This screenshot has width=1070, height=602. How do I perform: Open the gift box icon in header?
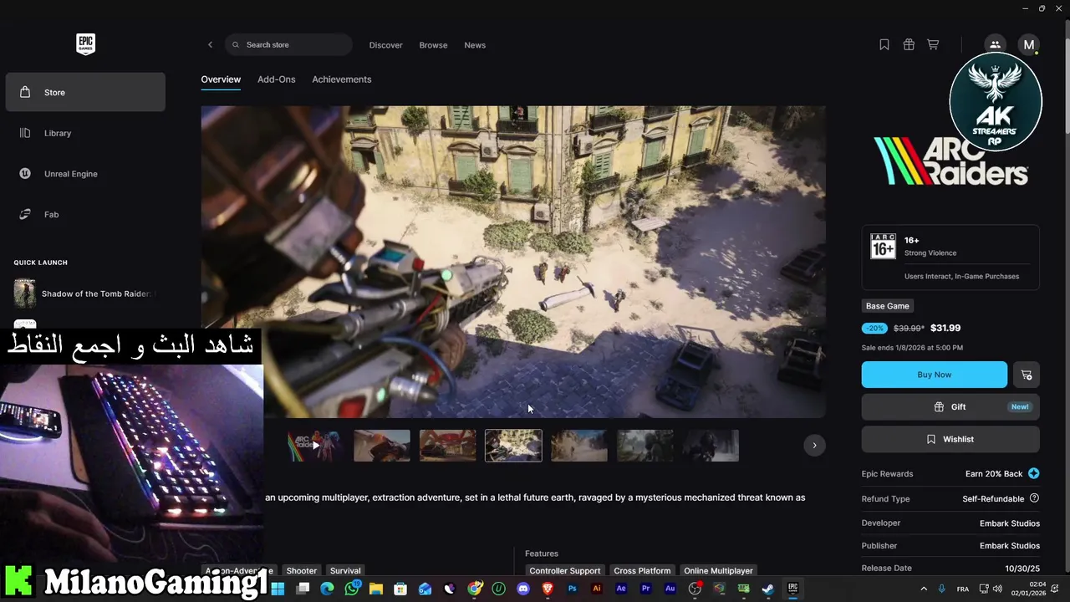(x=909, y=45)
